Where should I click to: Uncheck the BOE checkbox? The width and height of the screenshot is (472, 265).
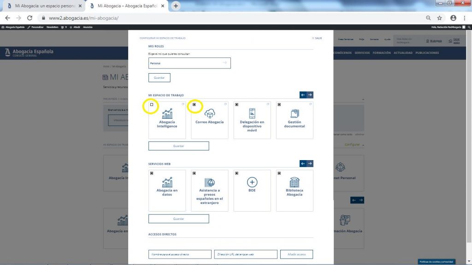pos(236,173)
